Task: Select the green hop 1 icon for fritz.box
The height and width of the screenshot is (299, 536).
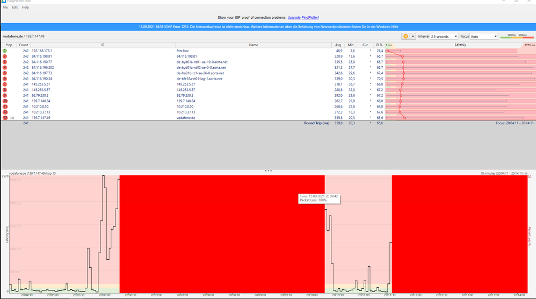Action: (x=5, y=51)
